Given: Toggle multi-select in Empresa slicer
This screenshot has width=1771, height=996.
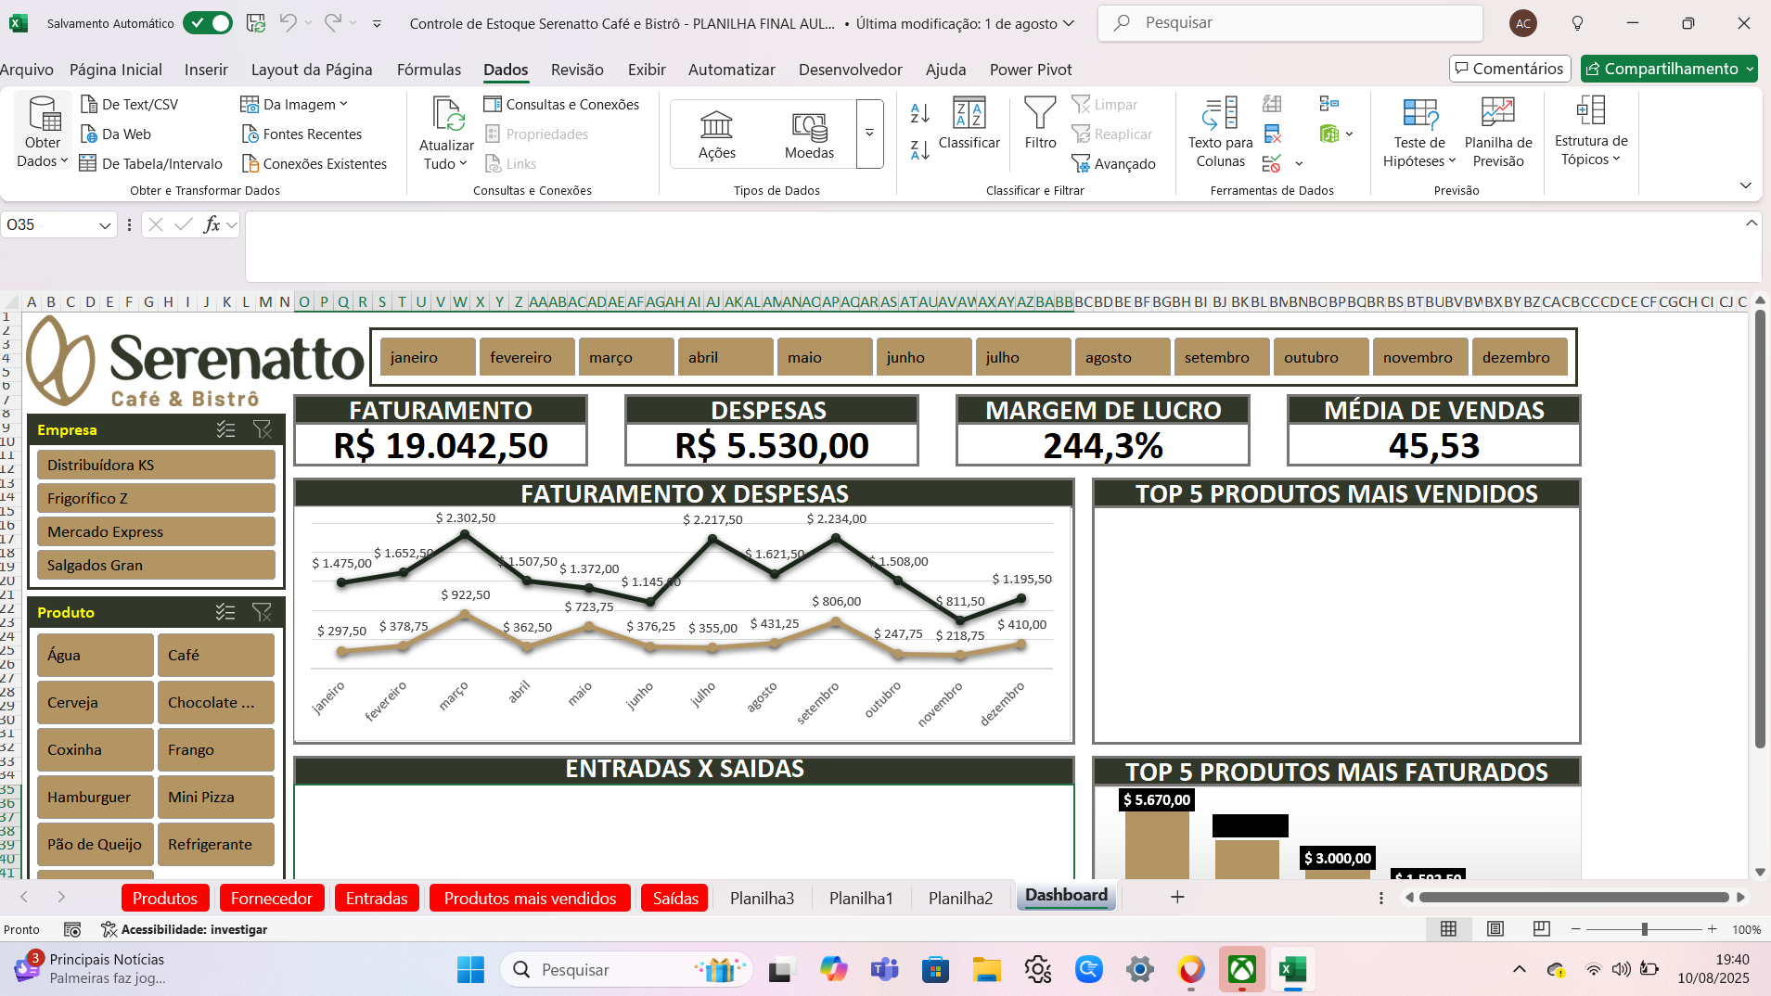Looking at the screenshot, I should pyautogui.click(x=225, y=429).
